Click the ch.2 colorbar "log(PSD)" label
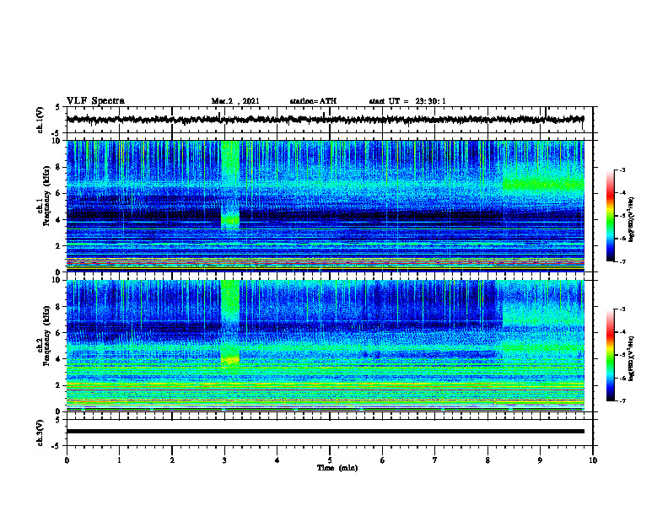Image resolution: width=668 pixels, height=516 pixels. [632, 358]
